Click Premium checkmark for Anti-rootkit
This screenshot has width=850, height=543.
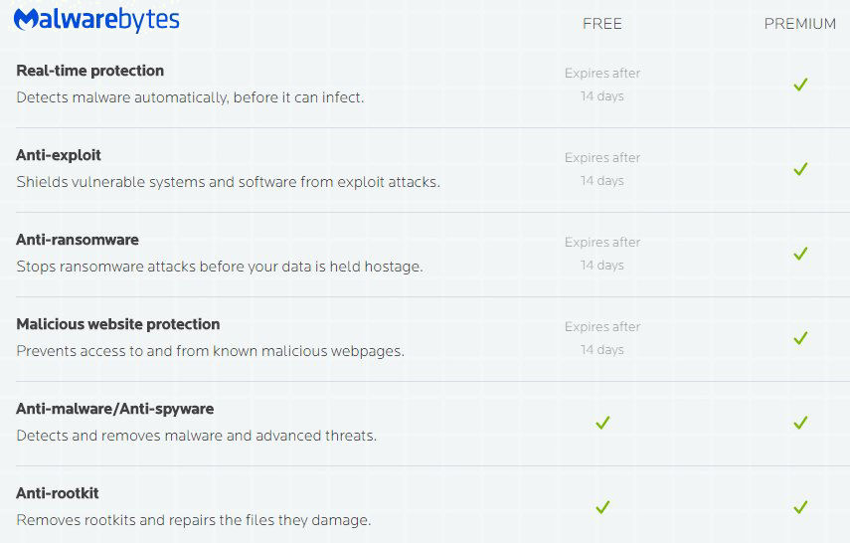(x=800, y=507)
